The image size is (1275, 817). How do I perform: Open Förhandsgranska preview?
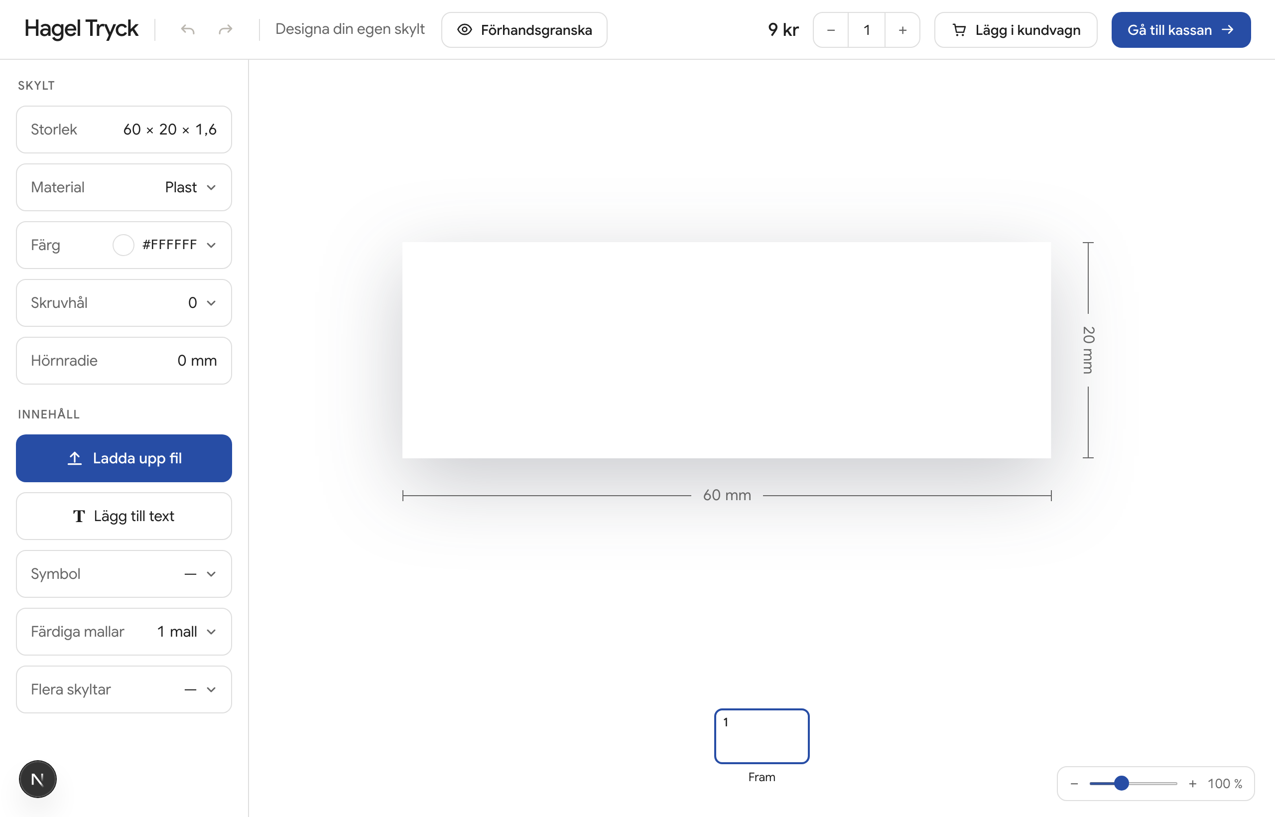[524, 30]
